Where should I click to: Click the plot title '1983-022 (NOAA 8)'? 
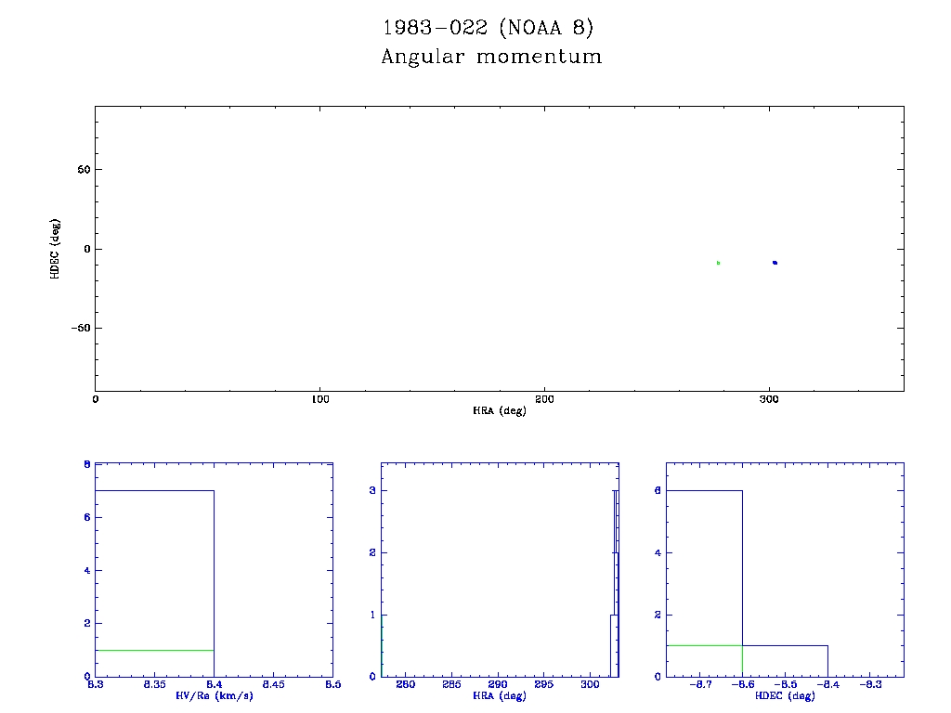pos(489,28)
